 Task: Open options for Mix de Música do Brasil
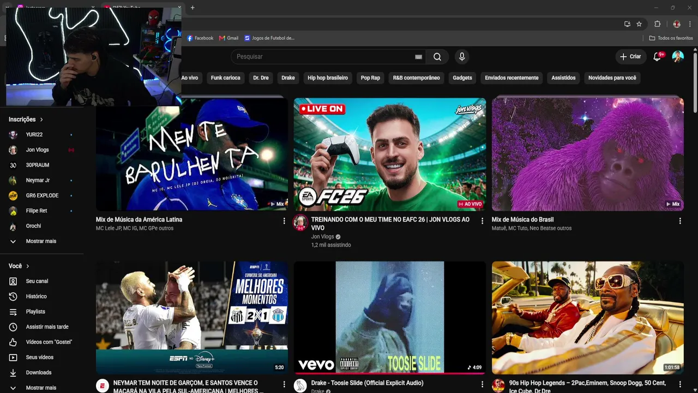point(680,221)
